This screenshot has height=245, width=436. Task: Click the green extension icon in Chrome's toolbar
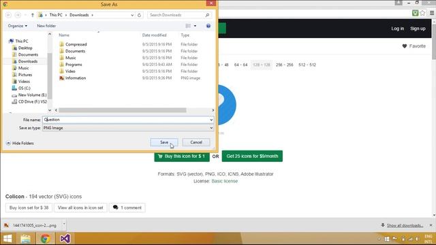click(x=415, y=13)
